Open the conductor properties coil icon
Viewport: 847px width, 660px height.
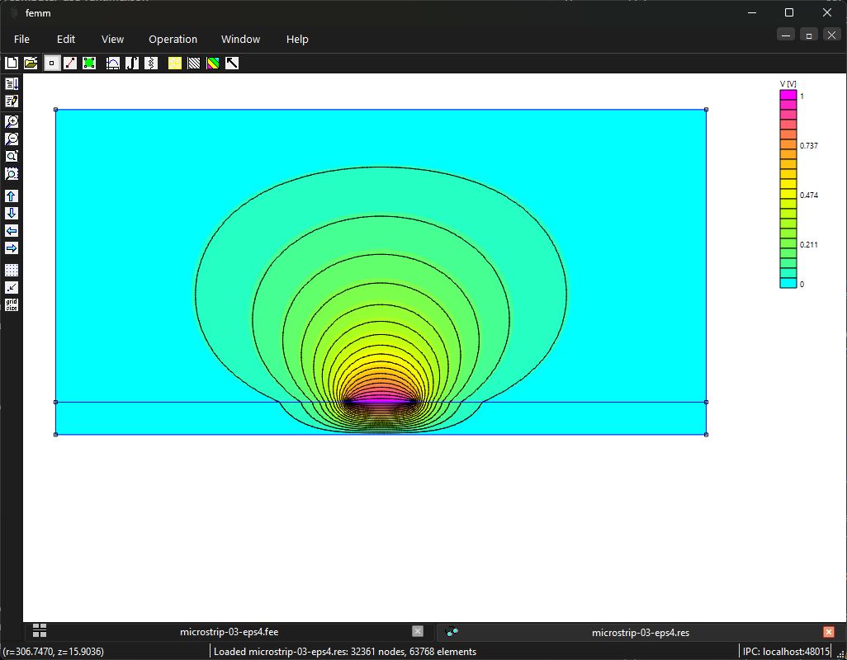point(151,64)
